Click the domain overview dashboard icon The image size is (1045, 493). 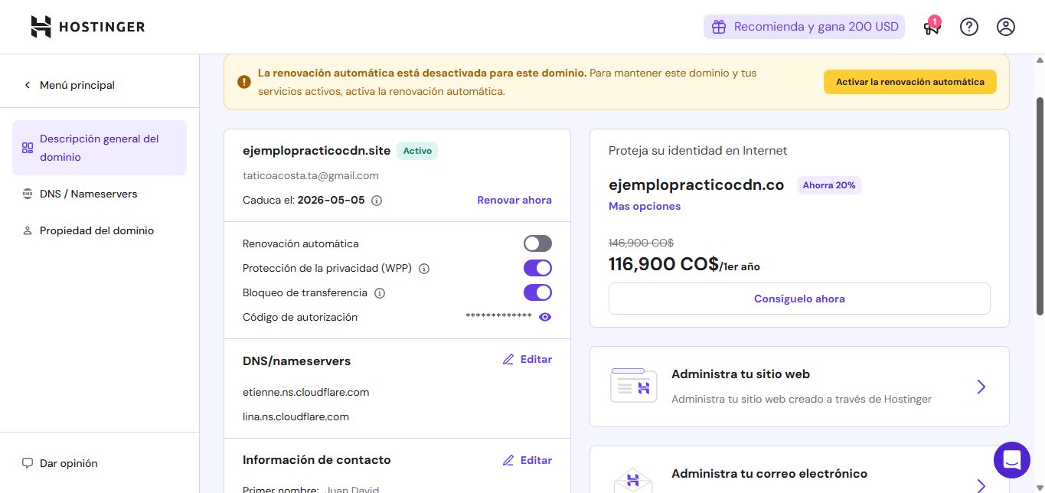tap(28, 148)
